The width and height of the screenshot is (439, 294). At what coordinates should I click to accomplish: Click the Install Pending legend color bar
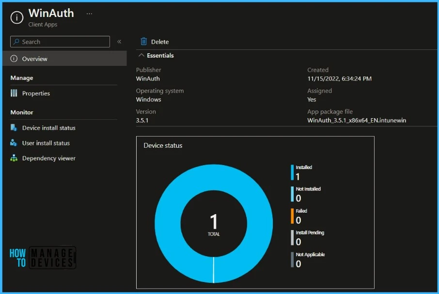[x=292, y=238]
